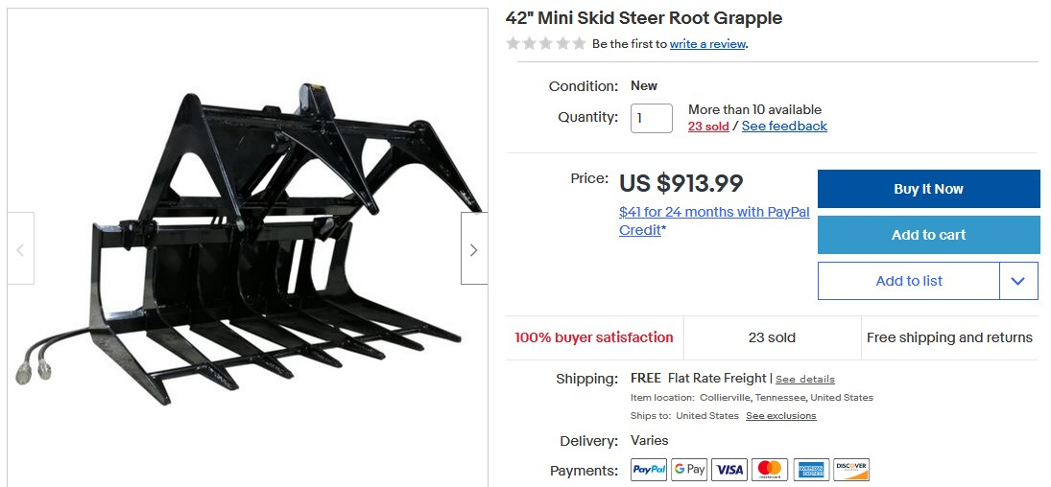Click the American Express icon
This screenshot has height=487, width=1051.
point(810,470)
